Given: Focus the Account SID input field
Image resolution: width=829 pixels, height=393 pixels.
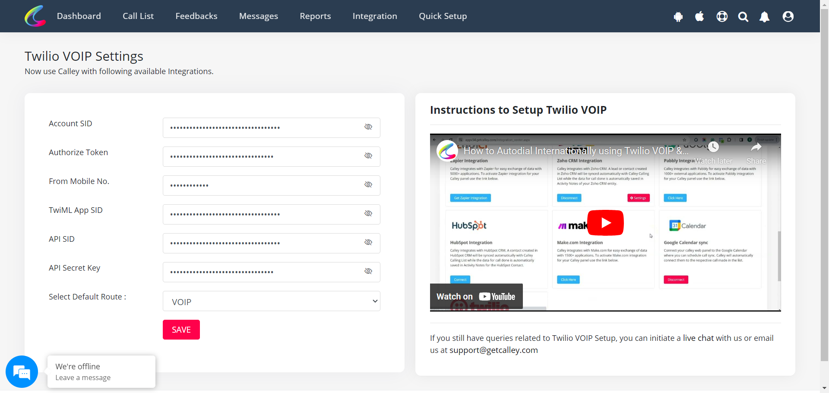Looking at the screenshot, I should (272, 128).
